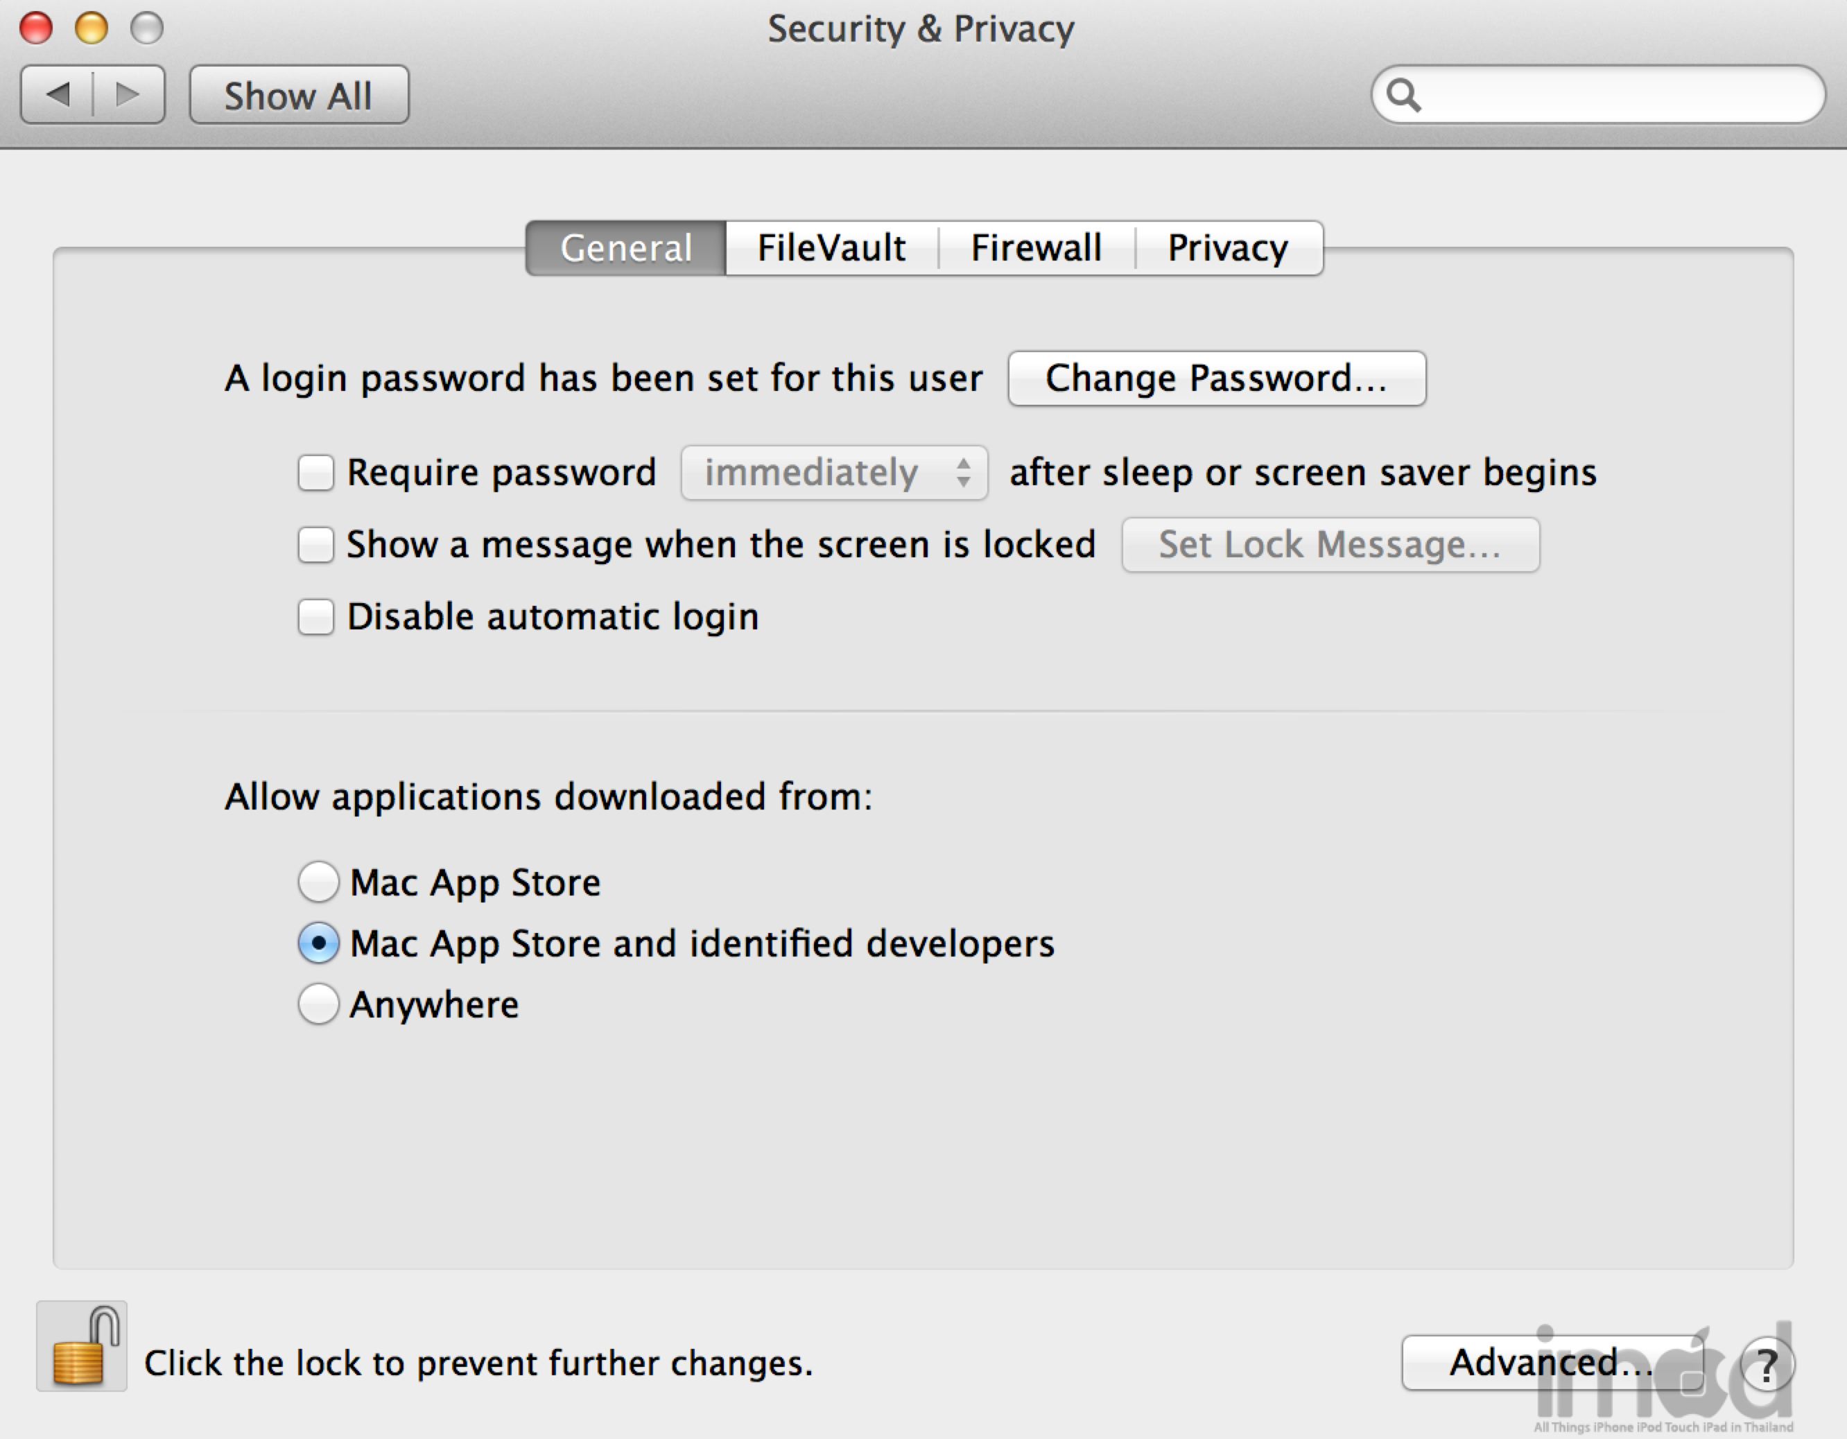1847x1439 pixels.
Task: Click the padlock icon to lock settings
Action: pos(81,1347)
